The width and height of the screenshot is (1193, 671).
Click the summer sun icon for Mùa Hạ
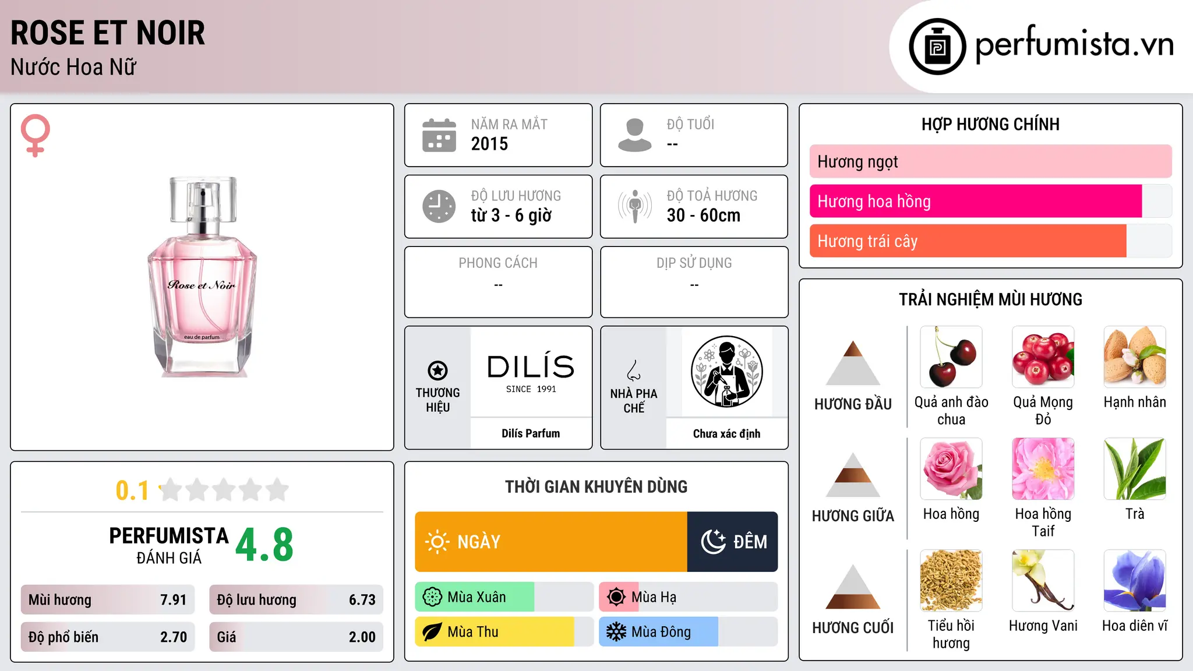click(x=616, y=597)
